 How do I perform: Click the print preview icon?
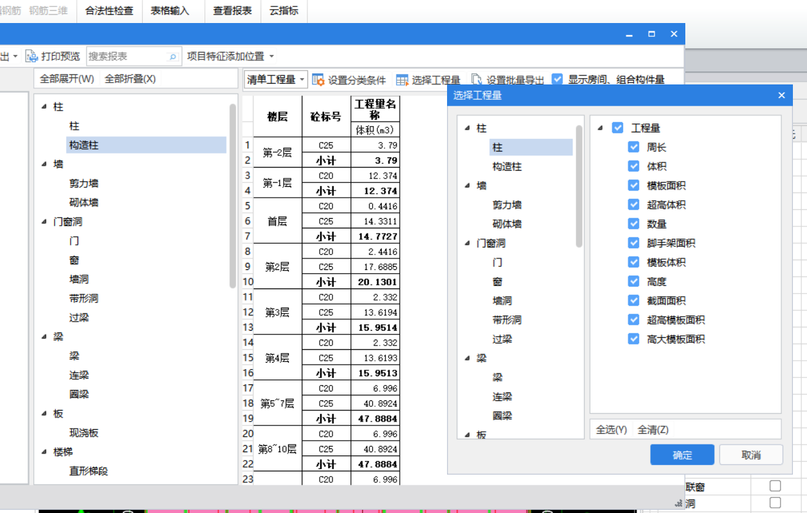point(31,56)
